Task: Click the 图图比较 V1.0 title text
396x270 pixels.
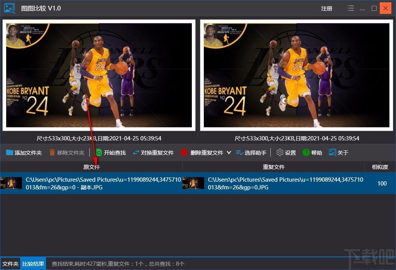Action: tap(41, 8)
